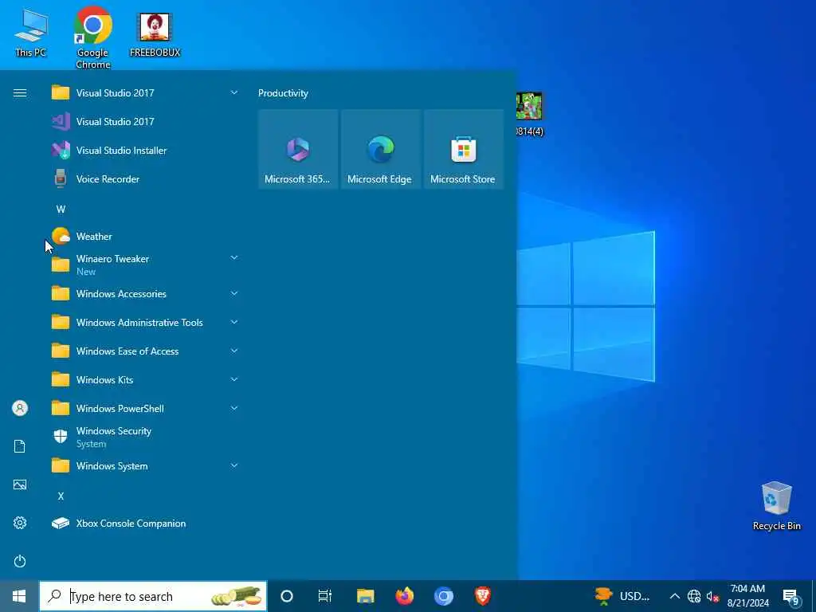Screen dimensions: 816x612
Task: Open Documents from Start sidebar
Action: click(20, 446)
